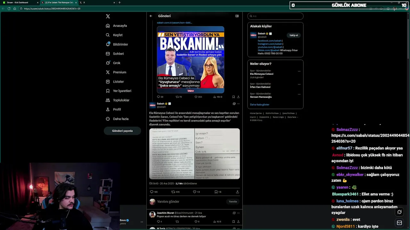Open Bildirimler notifications
The height and width of the screenshot is (230, 410).
point(117,44)
